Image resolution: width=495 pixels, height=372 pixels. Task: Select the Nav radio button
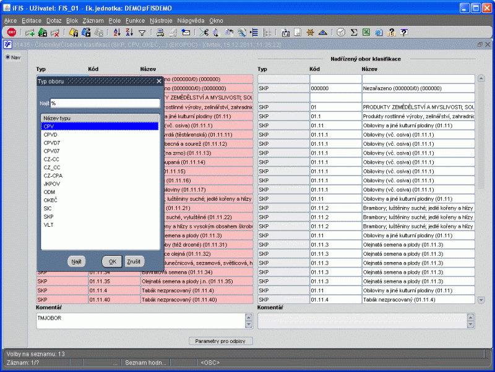(x=8, y=57)
